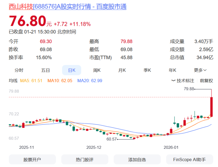Click the 前复权 adjustment option
The width and height of the screenshot is (218, 167).
pos(206,80)
